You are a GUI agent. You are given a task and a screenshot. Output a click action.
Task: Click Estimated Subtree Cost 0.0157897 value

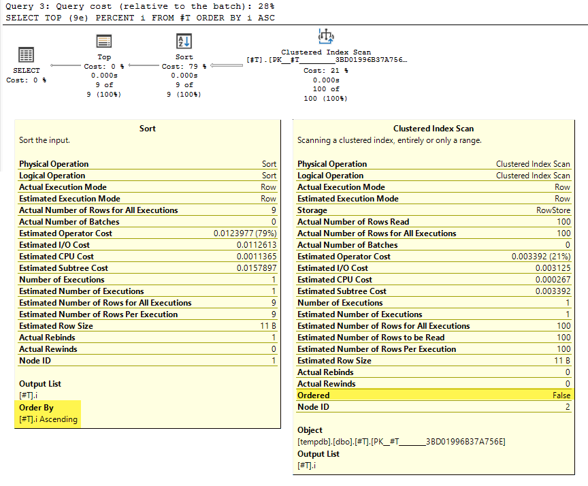(x=257, y=268)
